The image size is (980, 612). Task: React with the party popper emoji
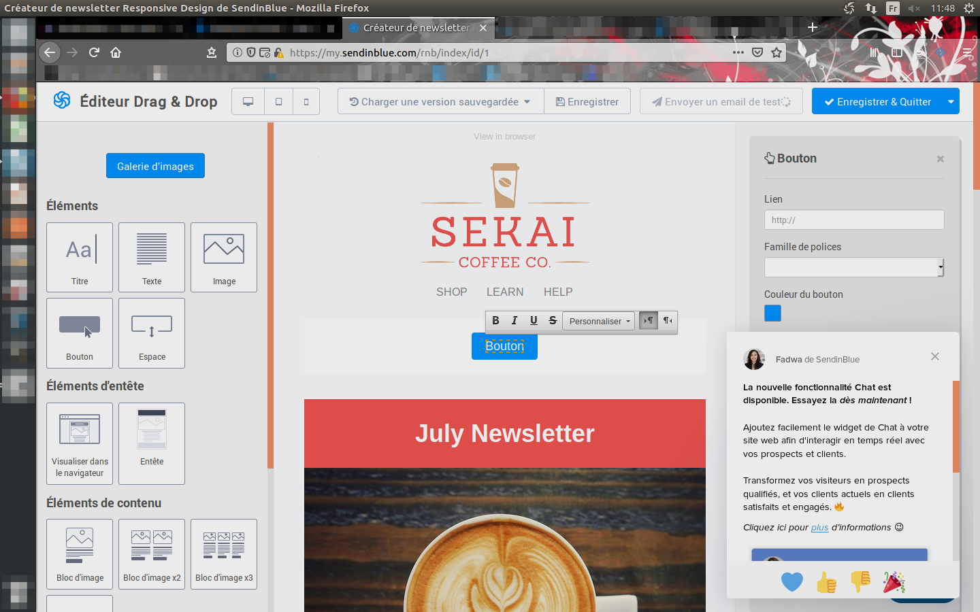point(894,582)
